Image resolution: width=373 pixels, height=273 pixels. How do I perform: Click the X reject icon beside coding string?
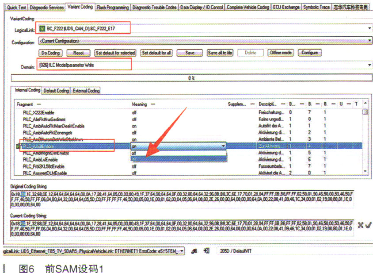pos(361,225)
